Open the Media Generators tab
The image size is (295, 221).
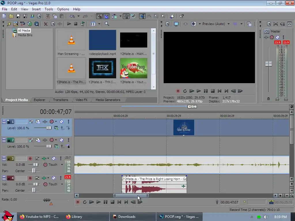click(108, 100)
